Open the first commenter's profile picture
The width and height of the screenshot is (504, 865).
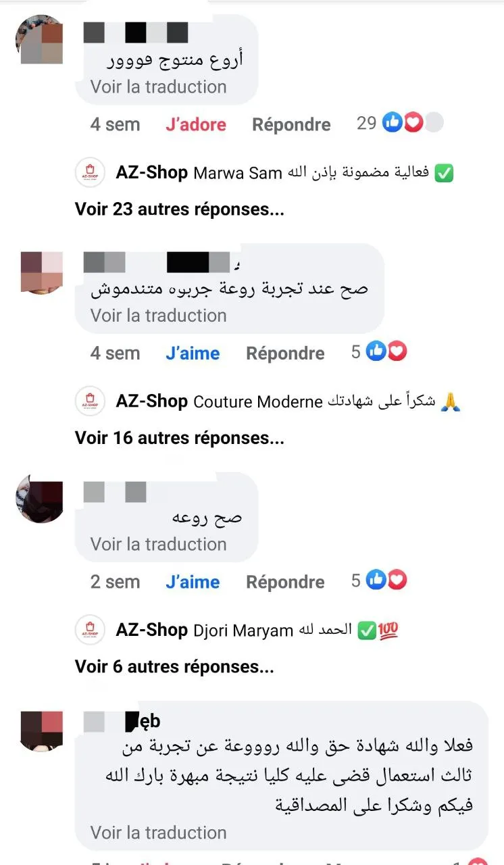pyautogui.click(x=39, y=41)
